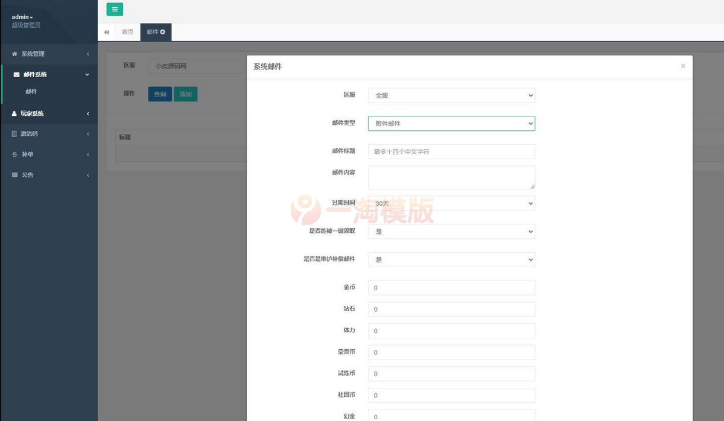Viewport: 724px width, 421px height.
Task: Open the 邮件类型 dropdown showing 附件邮件
Action: coord(451,123)
